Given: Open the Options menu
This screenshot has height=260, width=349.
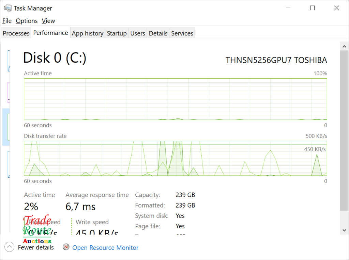Looking at the screenshot, I should 27,21.
